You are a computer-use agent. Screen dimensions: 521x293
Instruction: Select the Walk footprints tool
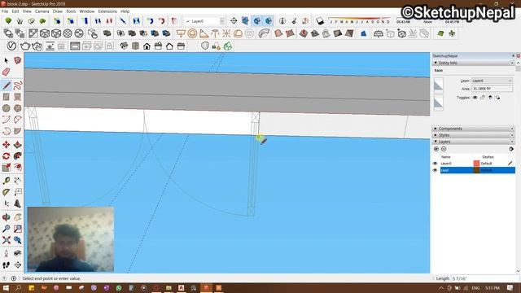point(6,265)
